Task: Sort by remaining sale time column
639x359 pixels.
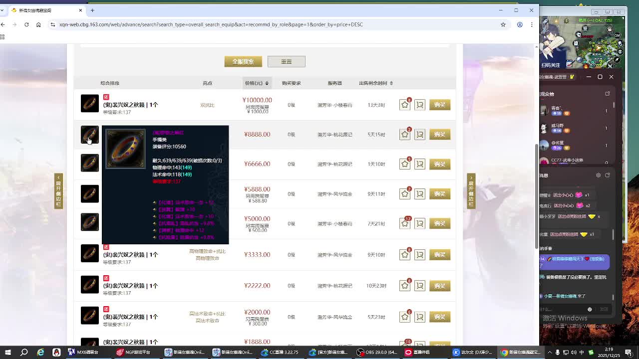Action: coord(375,83)
